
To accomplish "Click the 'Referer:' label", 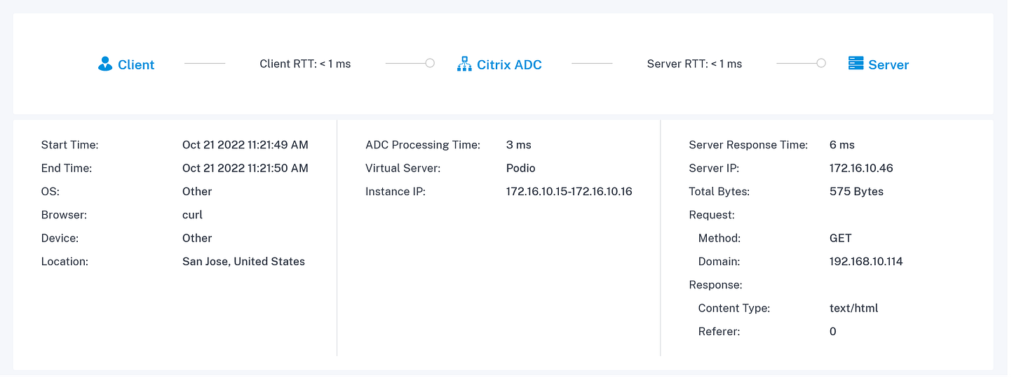I will (x=719, y=332).
